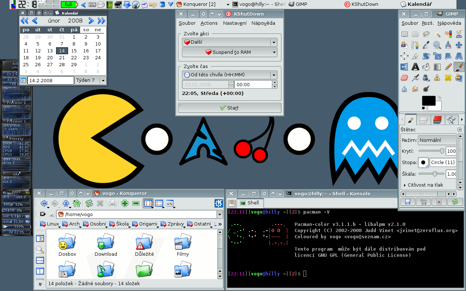Click Konqueror's green plus zoom-in icon
The width and height of the screenshot is (466, 291).
coord(125,203)
